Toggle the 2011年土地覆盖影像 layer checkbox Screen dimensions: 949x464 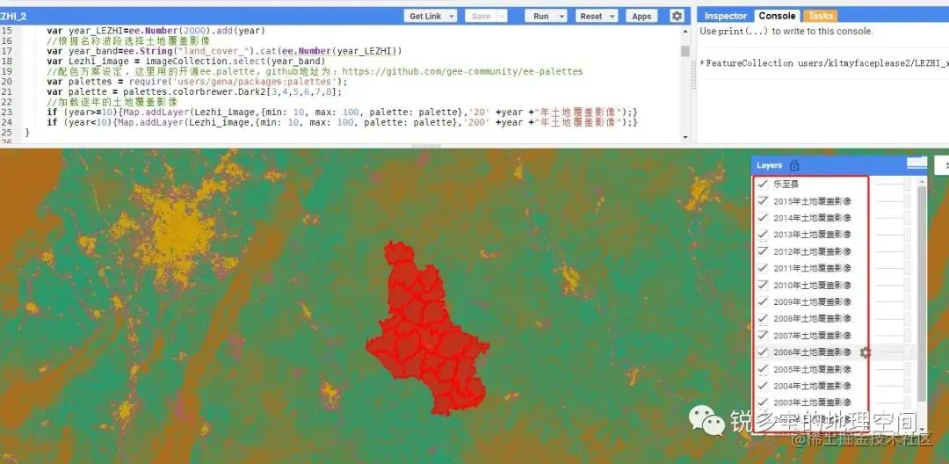tap(763, 268)
